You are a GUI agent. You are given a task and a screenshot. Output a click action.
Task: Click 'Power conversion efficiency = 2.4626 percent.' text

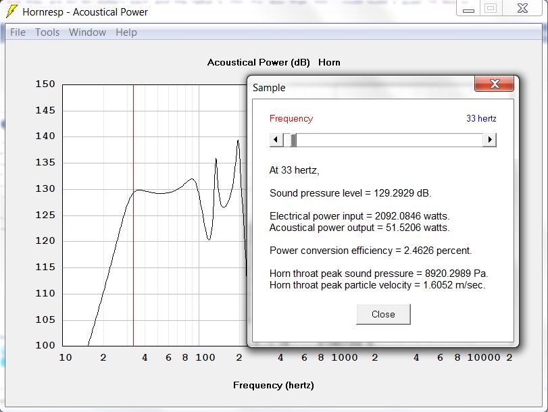pyautogui.click(x=371, y=251)
